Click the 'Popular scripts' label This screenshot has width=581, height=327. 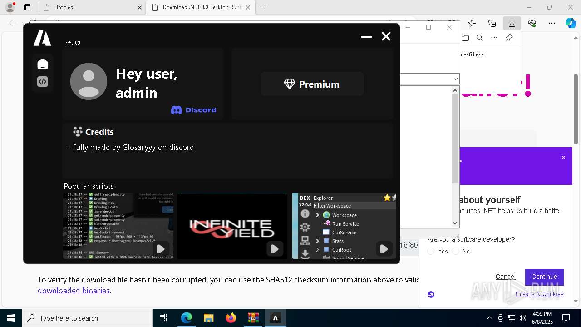[x=89, y=186]
